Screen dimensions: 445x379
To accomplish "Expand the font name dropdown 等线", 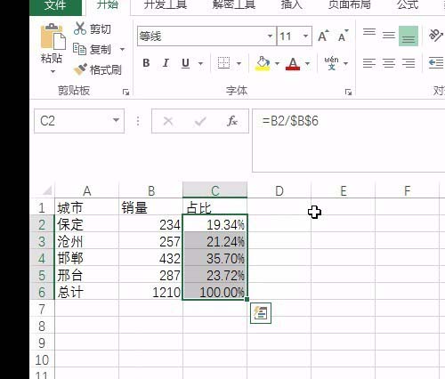I will (x=270, y=36).
